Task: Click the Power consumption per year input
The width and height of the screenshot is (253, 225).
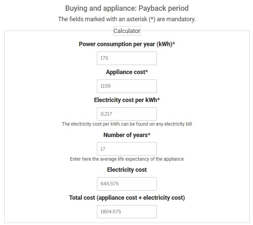Action: (x=126, y=58)
